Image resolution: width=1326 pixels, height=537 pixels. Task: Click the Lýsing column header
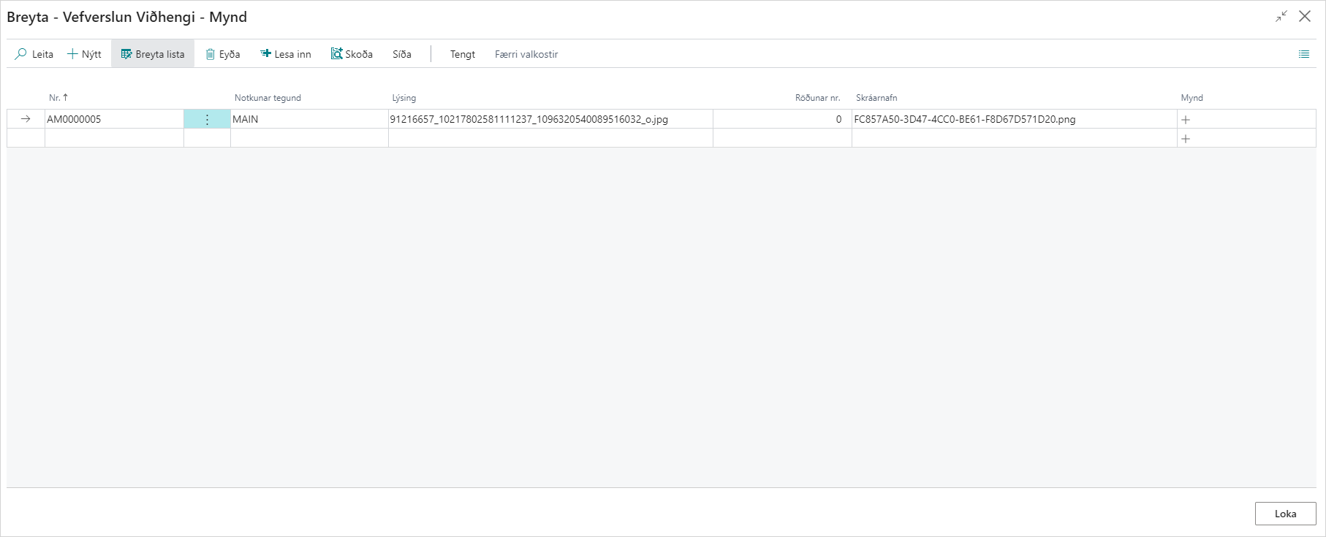[404, 97]
